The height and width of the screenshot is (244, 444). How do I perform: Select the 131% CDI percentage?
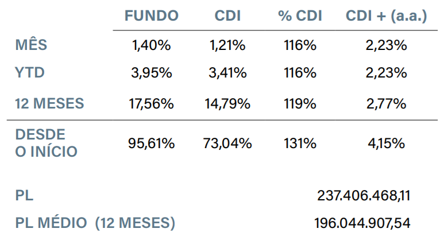click(300, 143)
